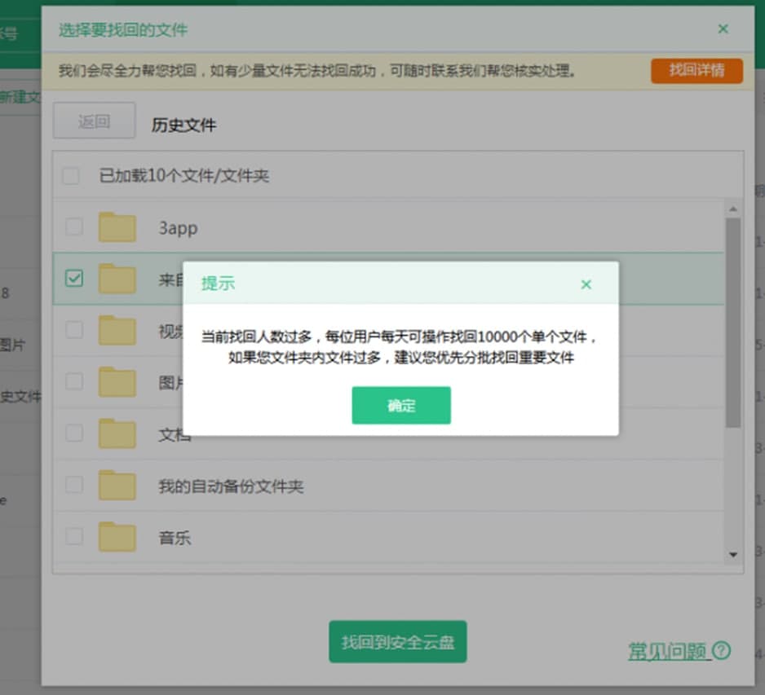Select the 史文件 entry in the left sidebar
The image size is (765, 695).
coord(18,396)
